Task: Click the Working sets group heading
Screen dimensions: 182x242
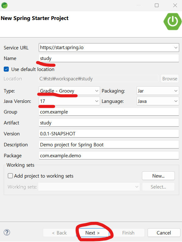Action: coord(20,165)
